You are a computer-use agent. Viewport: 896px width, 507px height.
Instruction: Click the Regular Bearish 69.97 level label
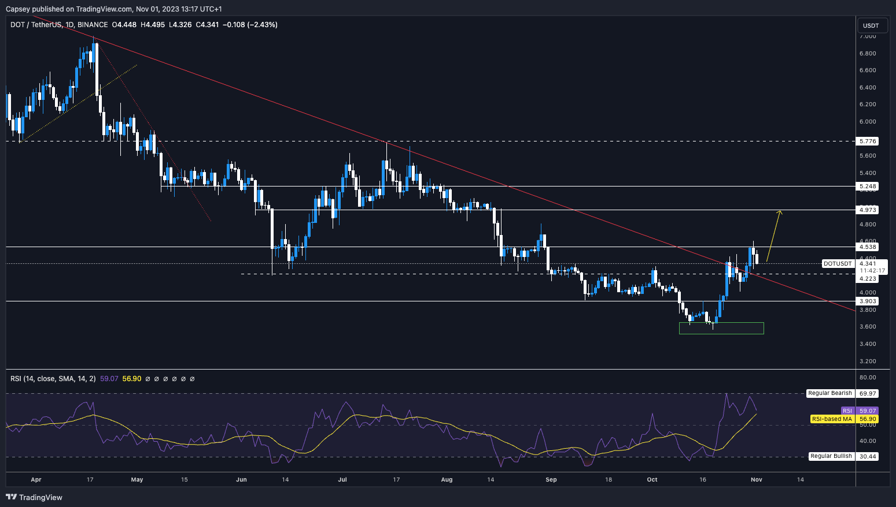pos(830,393)
